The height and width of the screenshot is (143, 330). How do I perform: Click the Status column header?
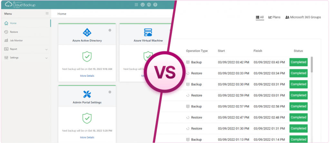[298, 51]
